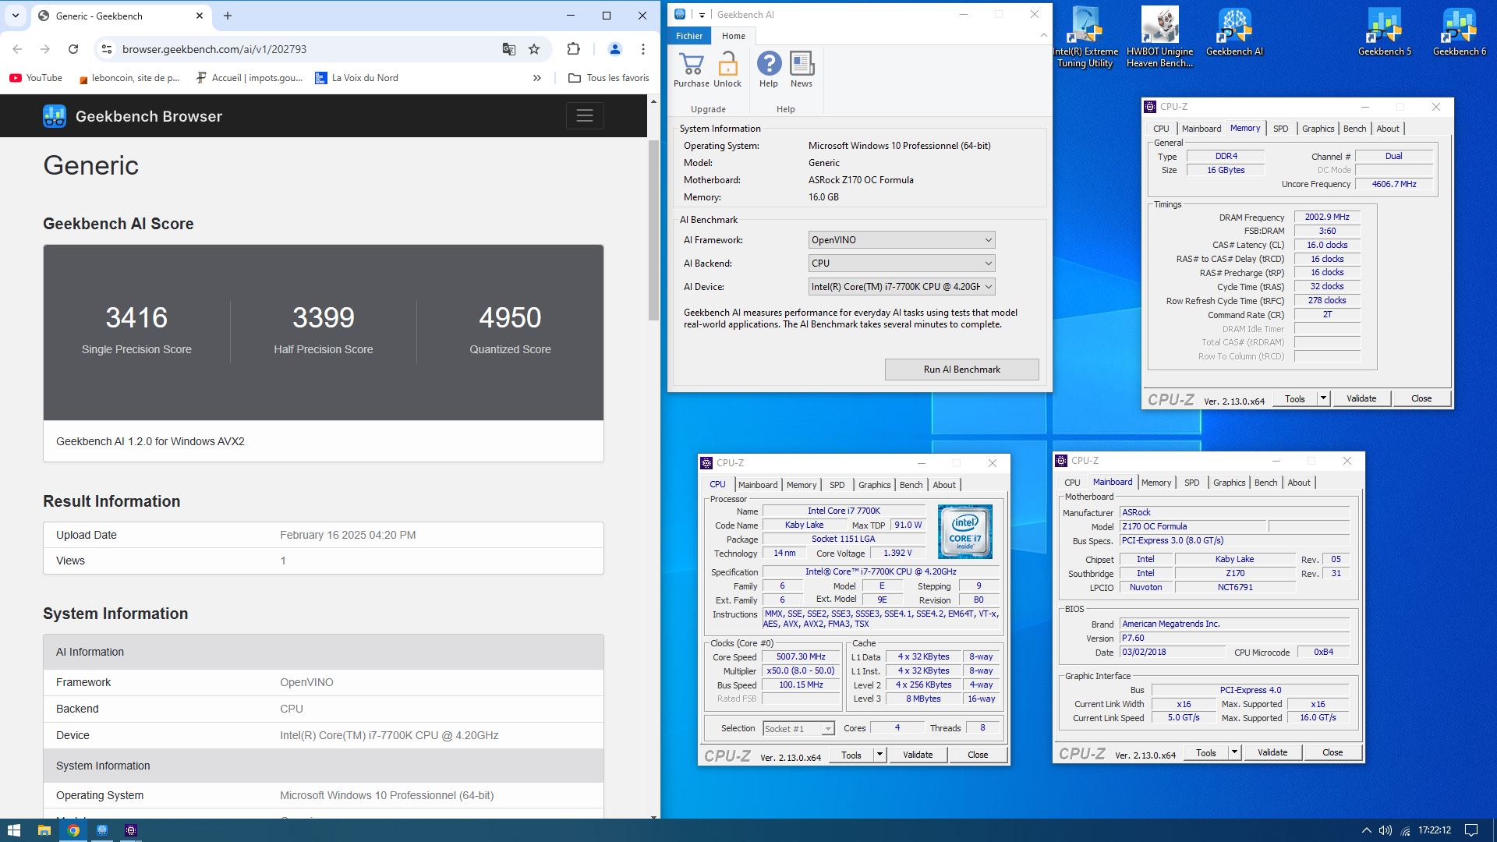1497x842 pixels.
Task: Open Geekbench 5 desktop shortcut
Action: (x=1385, y=31)
